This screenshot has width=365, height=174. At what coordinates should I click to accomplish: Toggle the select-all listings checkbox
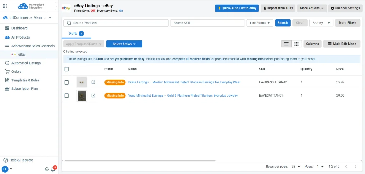tap(67, 69)
